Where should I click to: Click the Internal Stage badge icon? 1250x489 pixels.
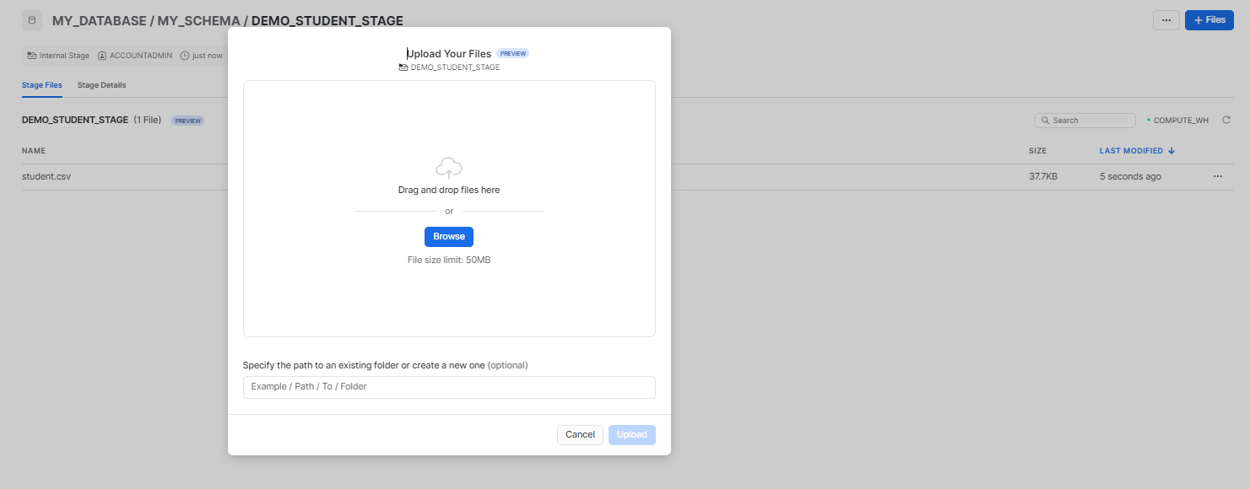[30, 55]
